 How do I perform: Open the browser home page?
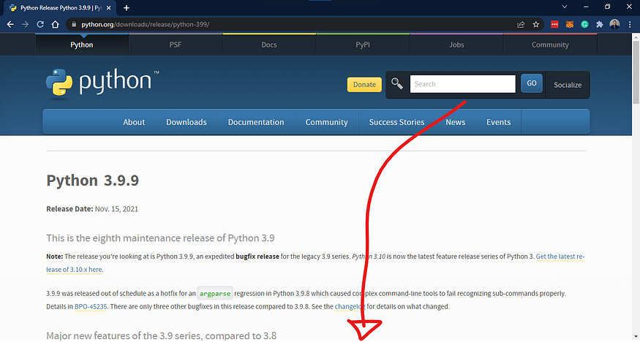pos(55,24)
